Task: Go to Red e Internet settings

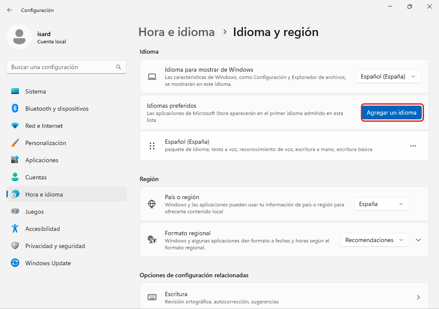Action: [x=44, y=126]
